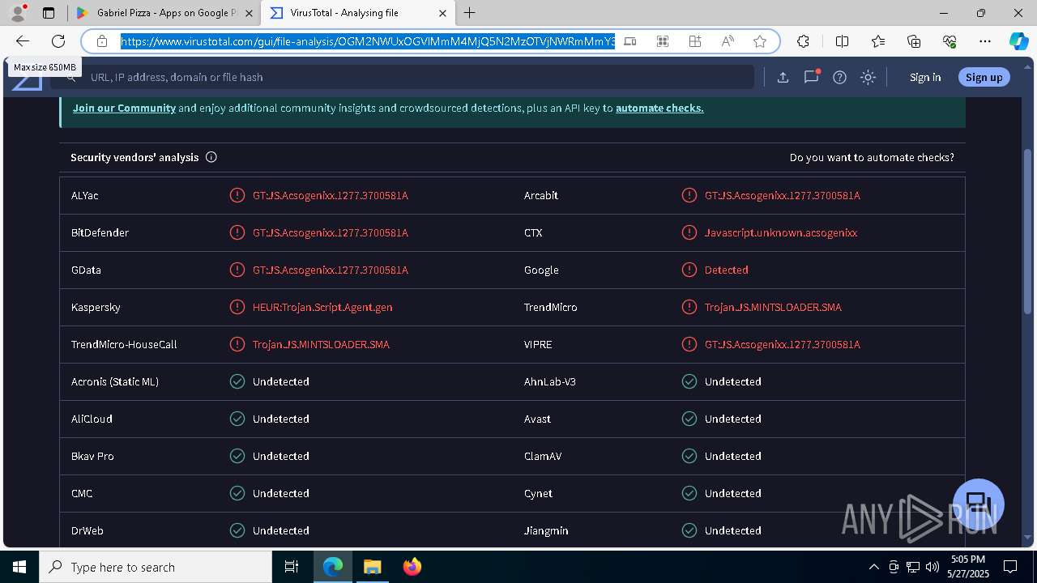Open VirusTotal help icon
Viewport: 1037px width, 583px height.
[x=839, y=77]
